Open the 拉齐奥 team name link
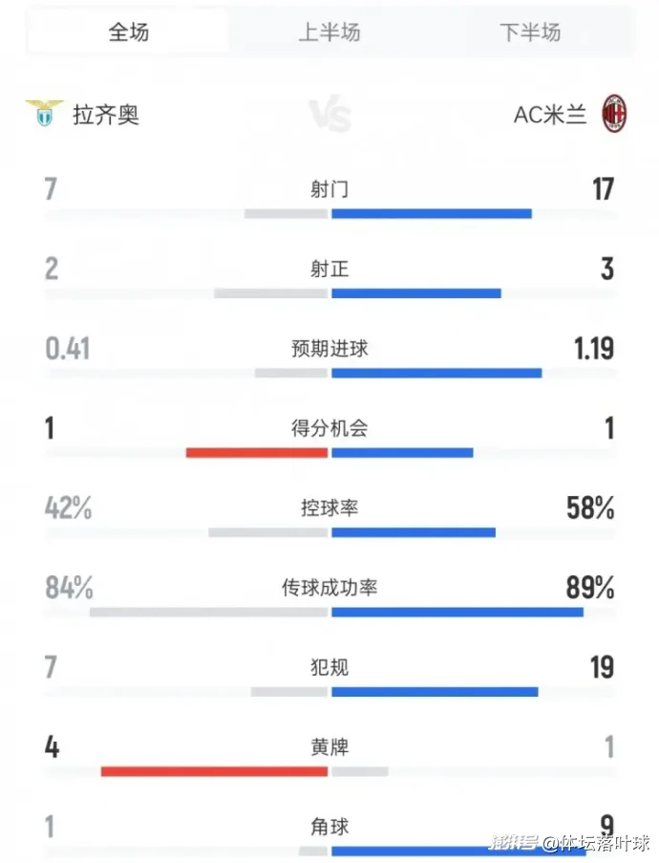Viewport: 659px width, 863px height. pos(106,116)
